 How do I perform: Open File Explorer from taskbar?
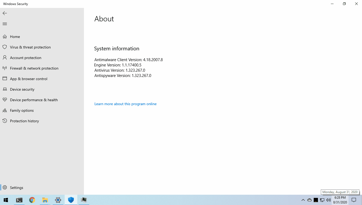point(45,200)
